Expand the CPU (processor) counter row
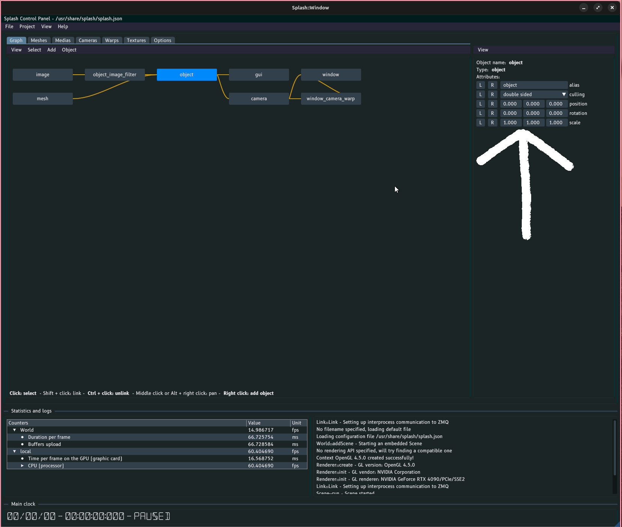The width and height of the screenshot is (622, 527). point(23,466)
